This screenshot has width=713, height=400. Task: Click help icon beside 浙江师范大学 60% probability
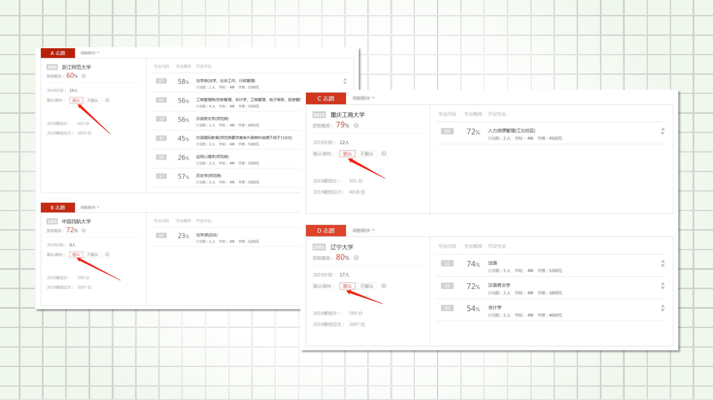click(84, 76)
